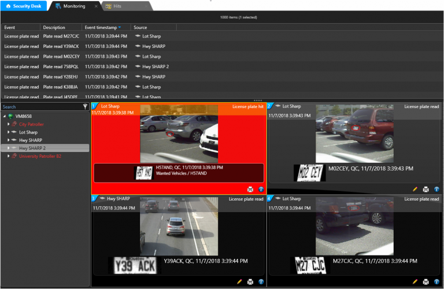Image resolution: width=444 pixels, height=289 pixels.
Task: Click the search filter icon
Action: point(85,107)
